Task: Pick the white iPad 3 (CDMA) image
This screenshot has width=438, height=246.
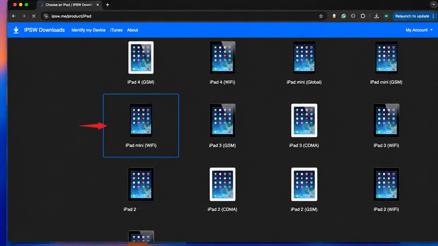Action: [304, 120]
